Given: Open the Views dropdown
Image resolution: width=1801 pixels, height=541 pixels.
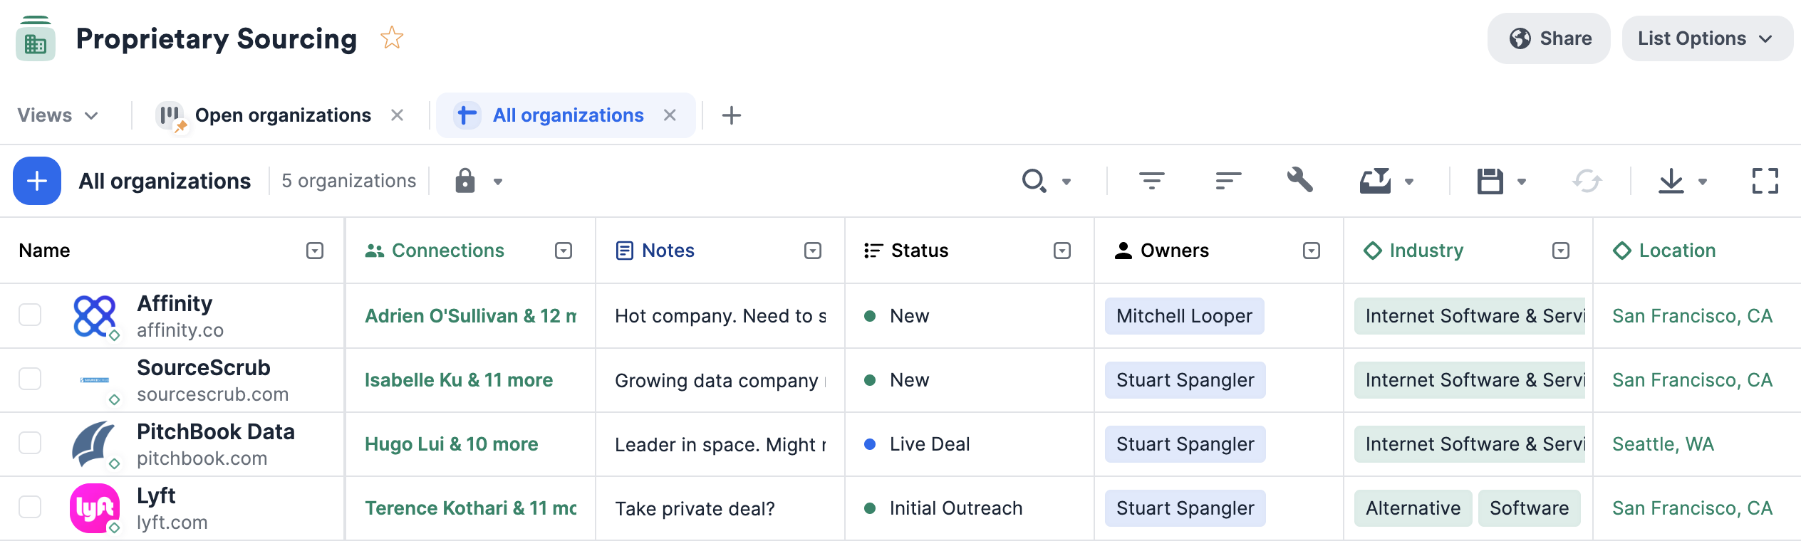Looking at the screenshot, I should pos(58,115).
